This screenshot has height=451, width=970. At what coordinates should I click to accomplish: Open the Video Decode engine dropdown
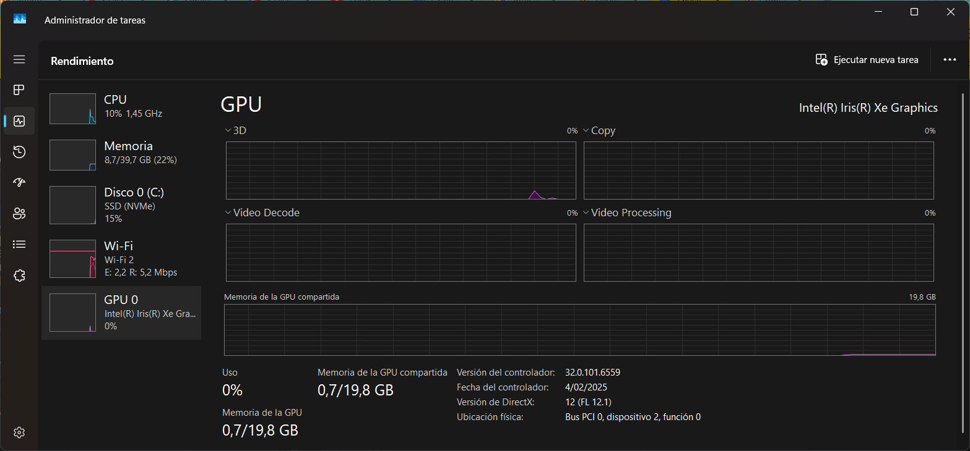pos(228,213)
